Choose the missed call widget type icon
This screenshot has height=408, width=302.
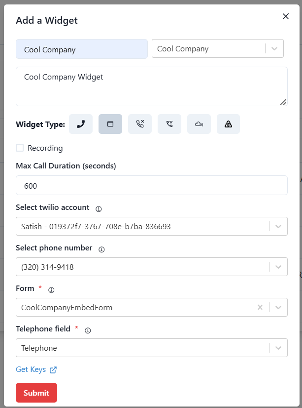coord(140,124)
